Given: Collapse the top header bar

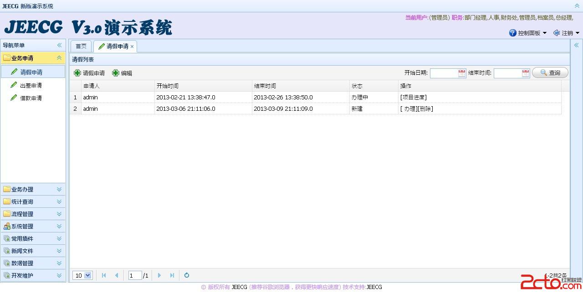Looking at the screenshot, I should tap(577, 5).
